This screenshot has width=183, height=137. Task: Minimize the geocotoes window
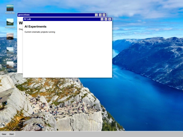click(96, 15)
